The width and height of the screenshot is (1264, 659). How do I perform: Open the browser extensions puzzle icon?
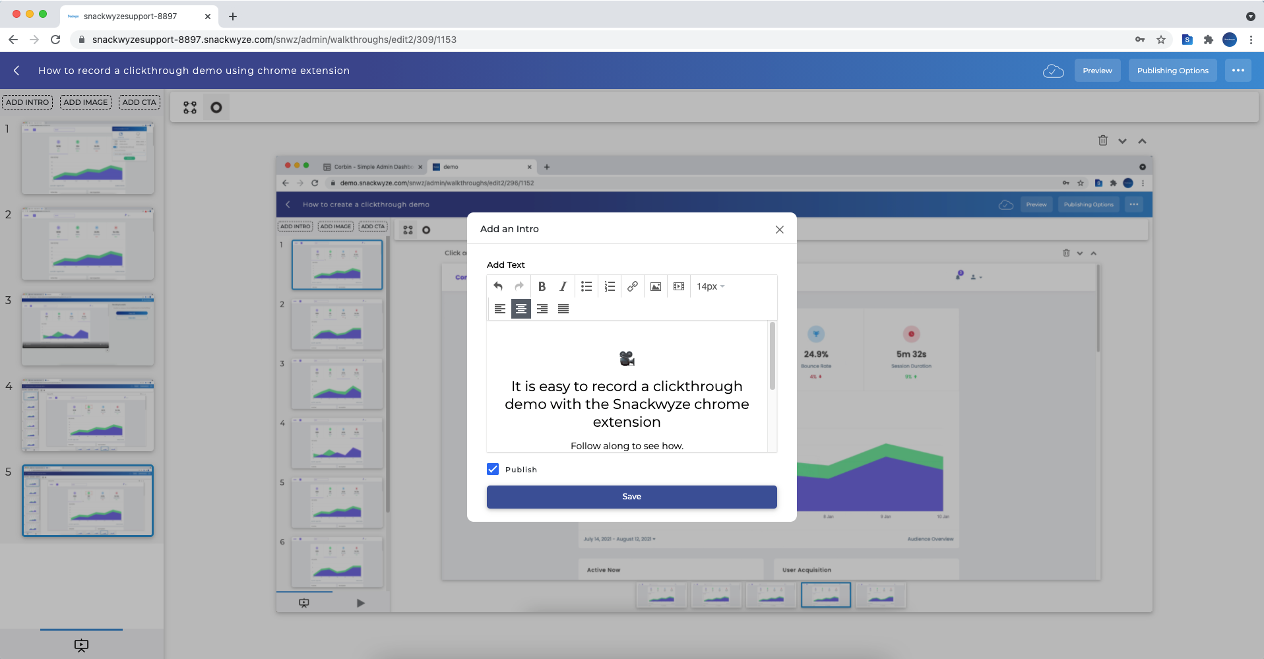1209,40
